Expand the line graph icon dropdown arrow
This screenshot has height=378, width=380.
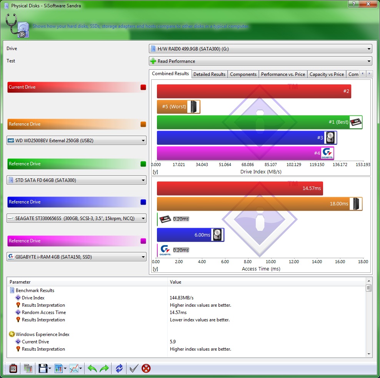80,368
